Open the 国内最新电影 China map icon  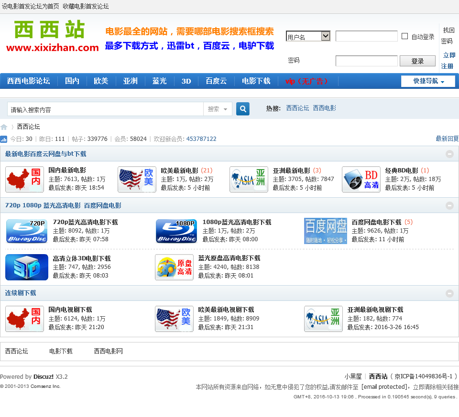pyautogui.click(x=24, y=180)
